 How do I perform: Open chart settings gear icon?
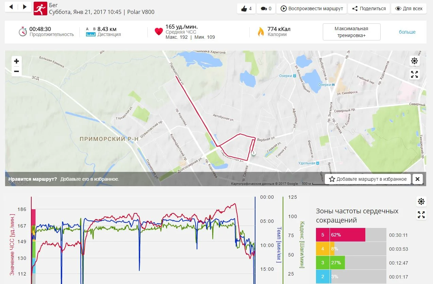click(x=421, y=201)
